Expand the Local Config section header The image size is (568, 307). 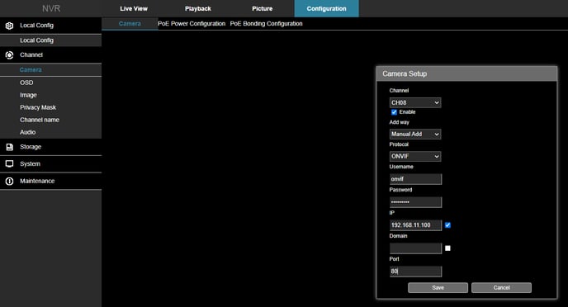[50, 26]
